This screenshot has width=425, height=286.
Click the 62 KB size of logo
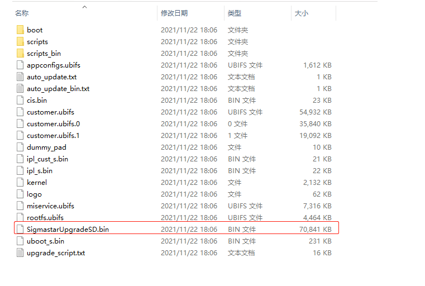point(322,194)
